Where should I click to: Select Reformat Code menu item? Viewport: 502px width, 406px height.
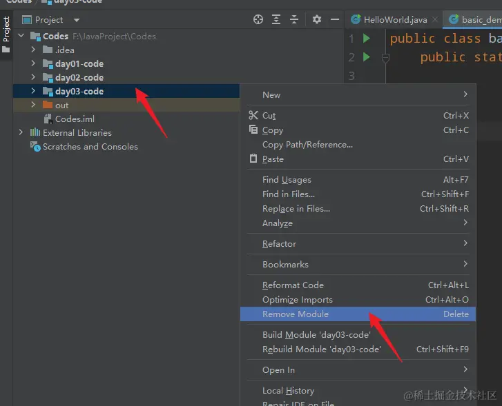click(358, 285)
